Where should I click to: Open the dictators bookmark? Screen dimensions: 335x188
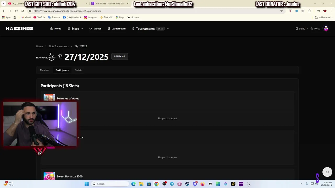(x=133, y=17)
